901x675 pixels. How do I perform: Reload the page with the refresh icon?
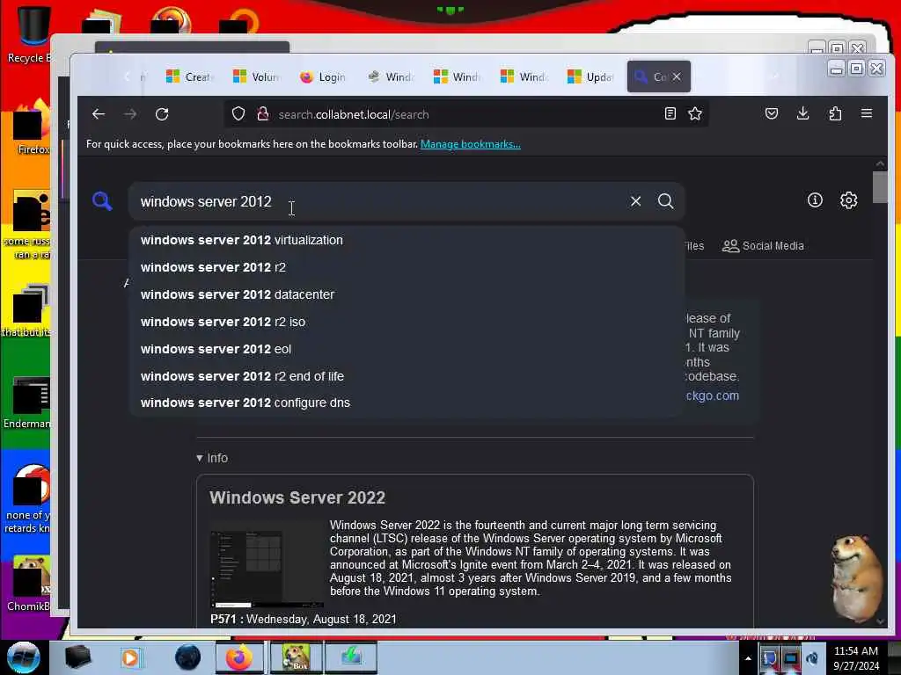162,114
